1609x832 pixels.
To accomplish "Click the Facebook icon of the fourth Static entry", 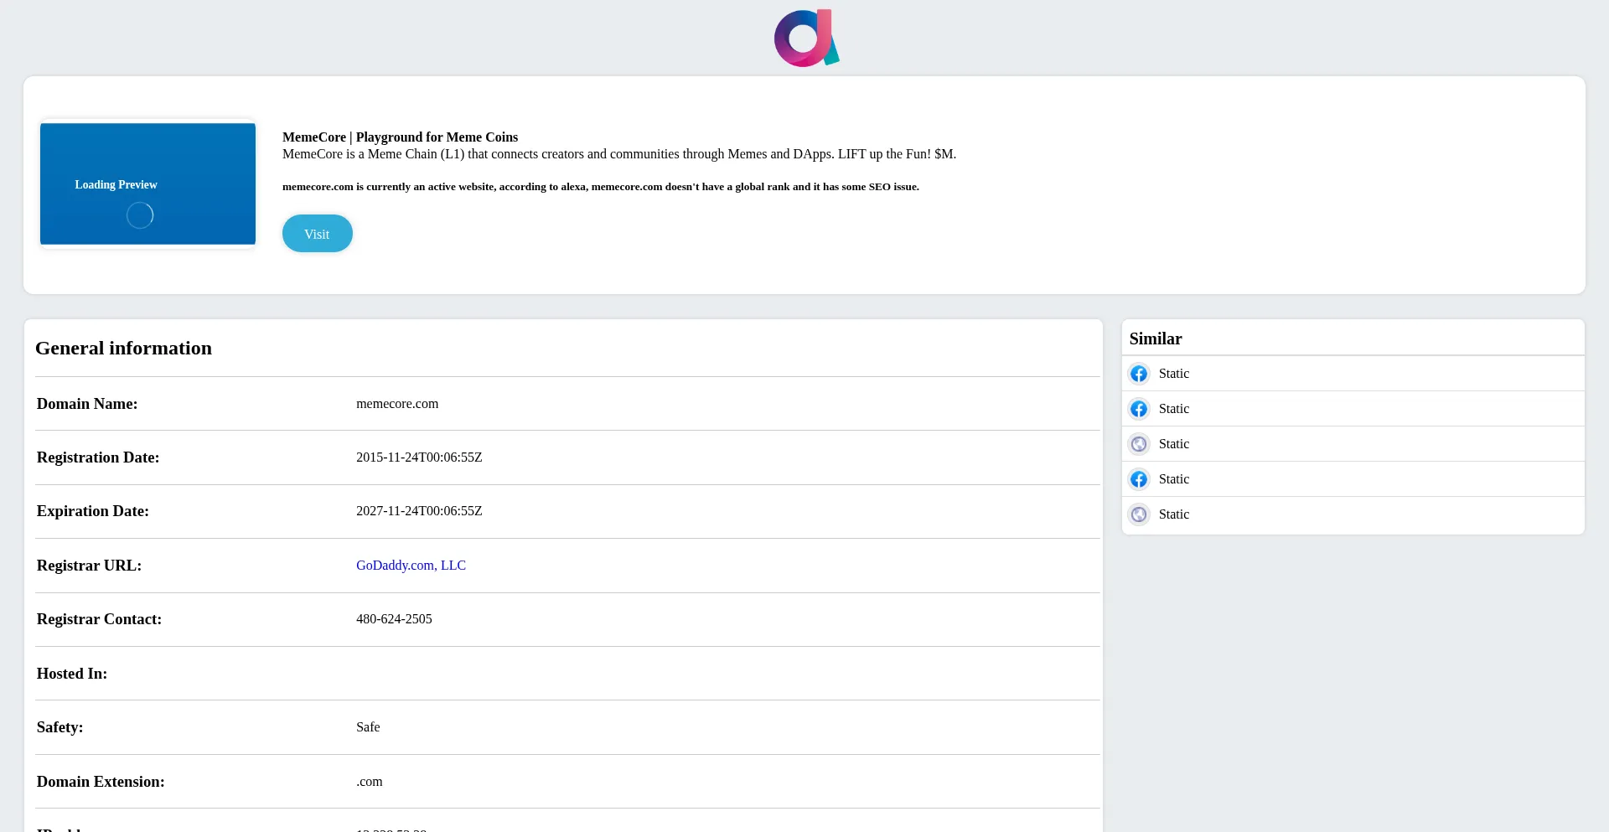I will pyautogui.click(x=1139, y=479).
